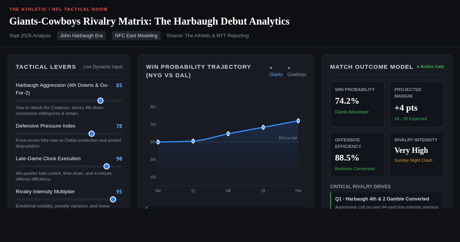Open Q1 Harbaugh 4th & 2 Gamble drive
Image resolution: width=460 pixels, height=242 pixels.
386,201
